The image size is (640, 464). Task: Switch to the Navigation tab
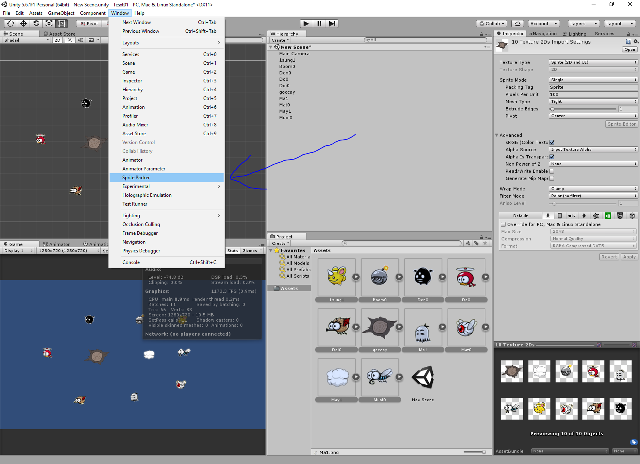coord(543,34)
